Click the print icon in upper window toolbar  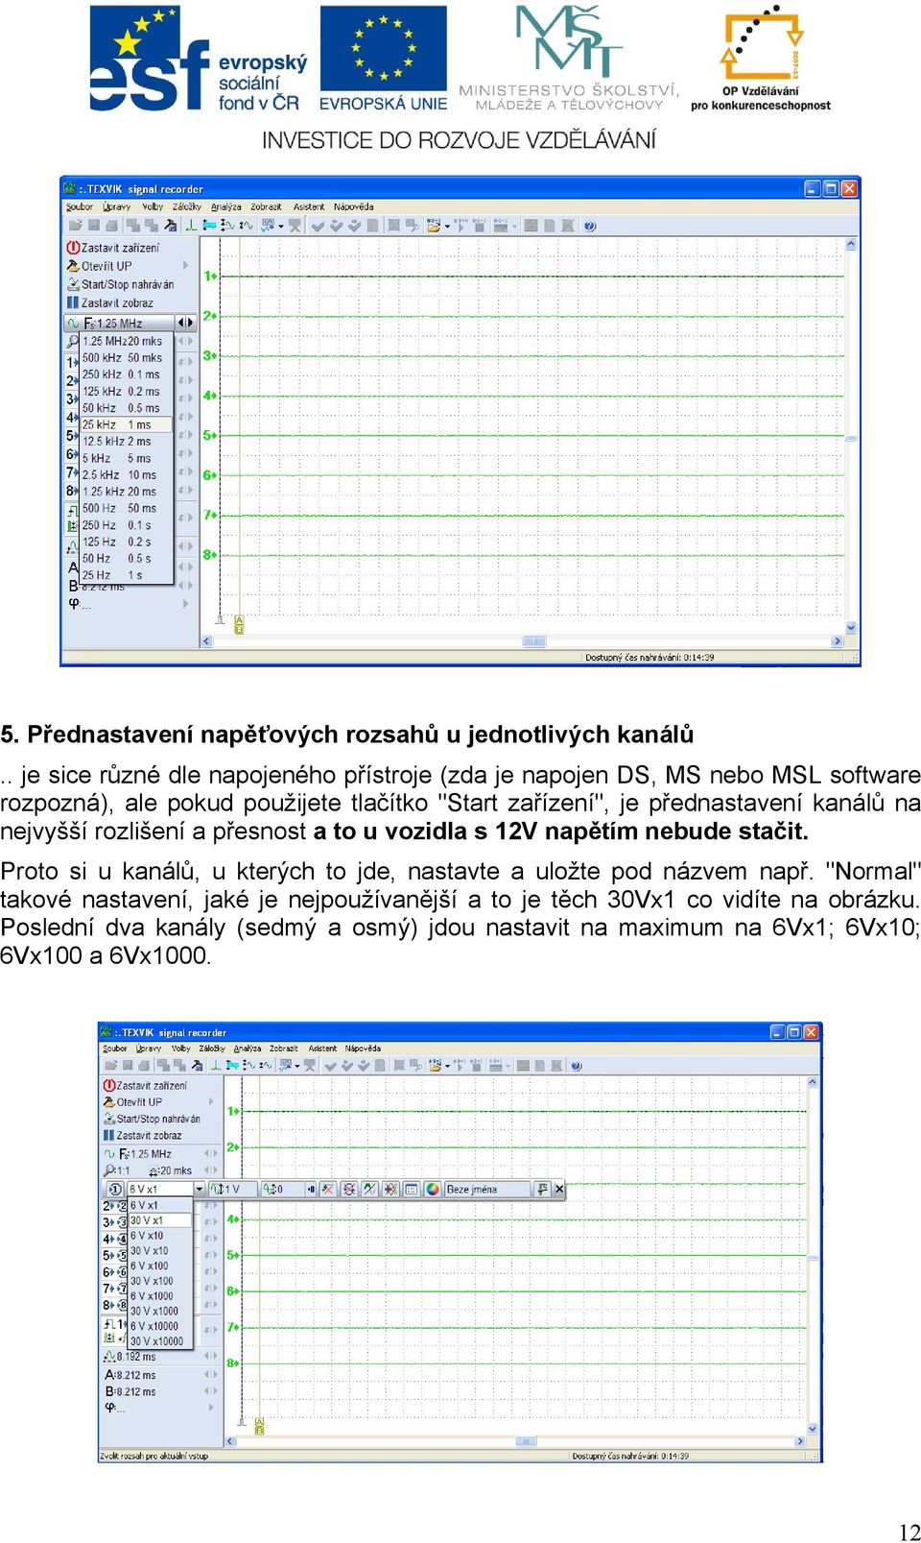click(111, 226)
